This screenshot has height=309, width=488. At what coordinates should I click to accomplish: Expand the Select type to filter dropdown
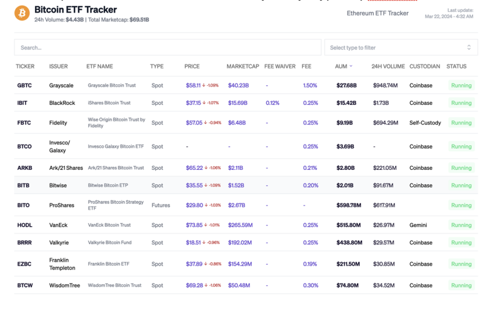(x=400, y=47)
